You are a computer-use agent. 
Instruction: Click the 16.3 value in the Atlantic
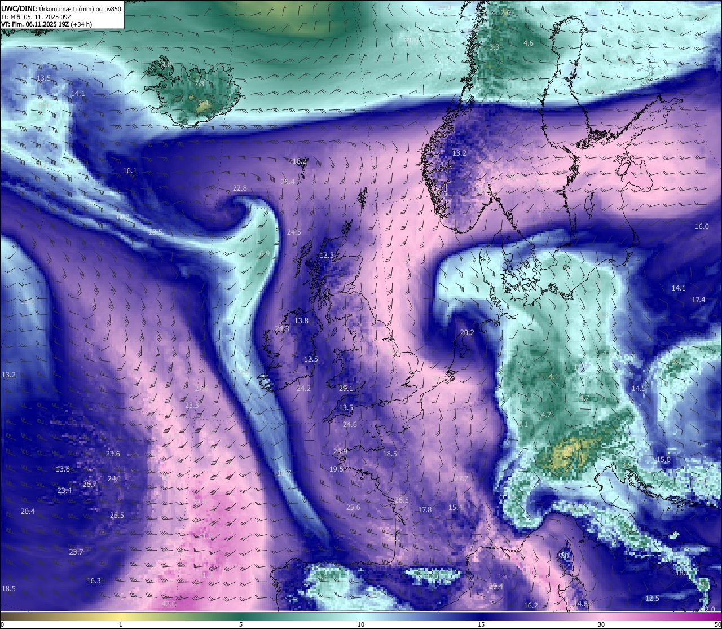point(94,580)
